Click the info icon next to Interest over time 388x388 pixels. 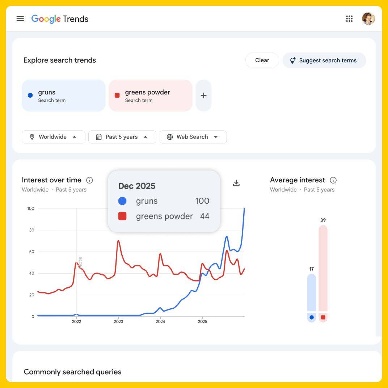(x=89, y=180)
